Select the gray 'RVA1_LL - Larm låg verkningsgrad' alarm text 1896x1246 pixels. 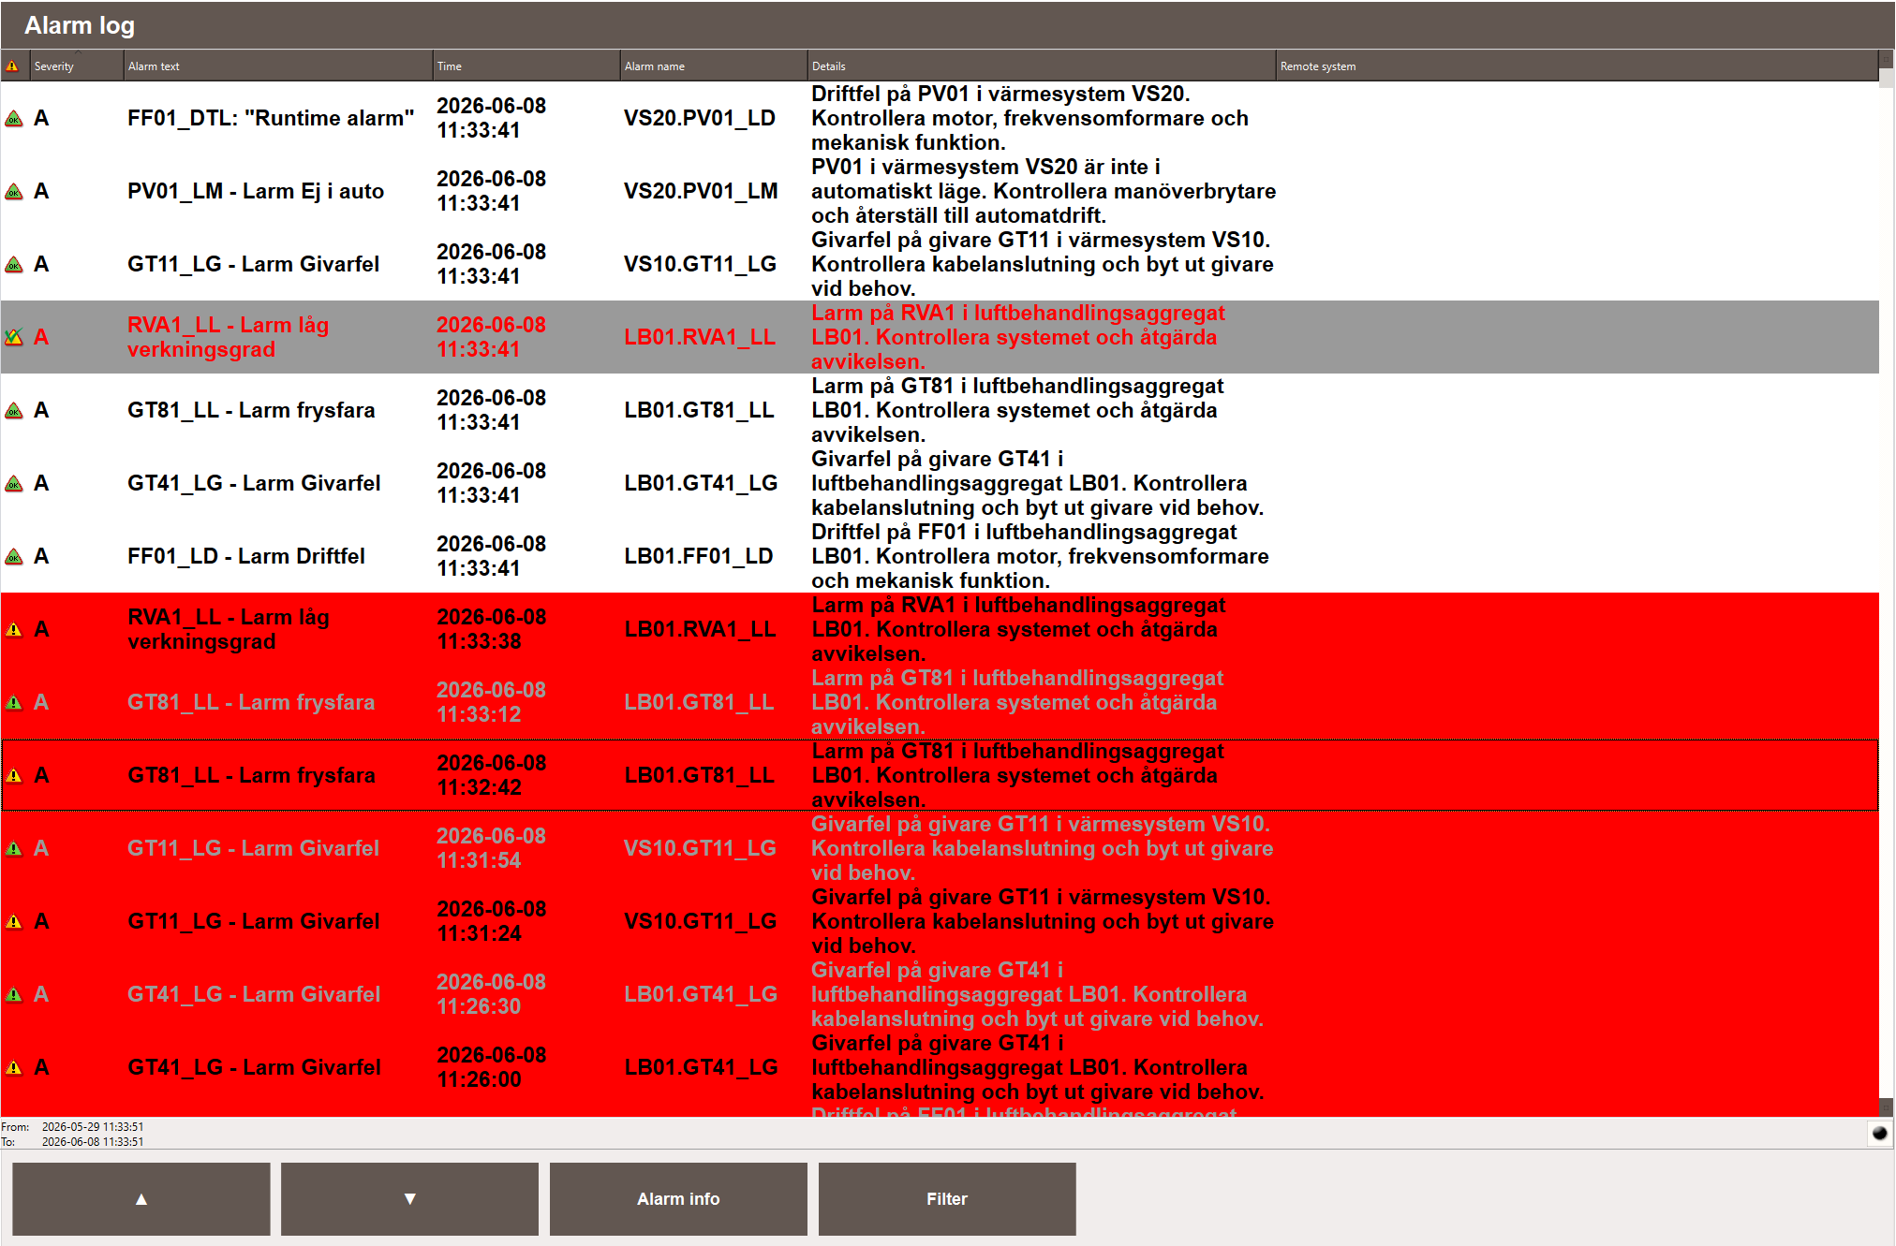[229, 338]
